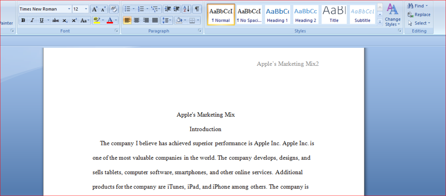The width and height of the screenshot is (446, 196).
Task: Apply yellow text highlight color
Action: point(97,21)
